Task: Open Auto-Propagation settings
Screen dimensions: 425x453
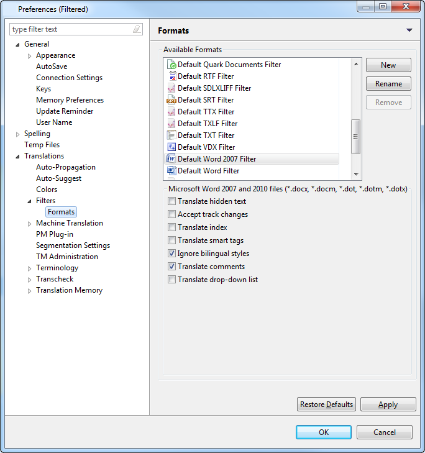Action: (x=66, y=167)
